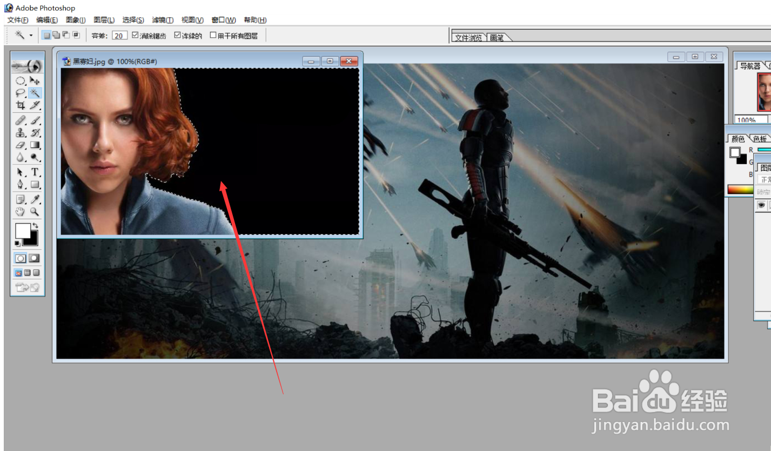Switch to the 颜色 tab
Screen dimensions: 771x451
(738, 139)
